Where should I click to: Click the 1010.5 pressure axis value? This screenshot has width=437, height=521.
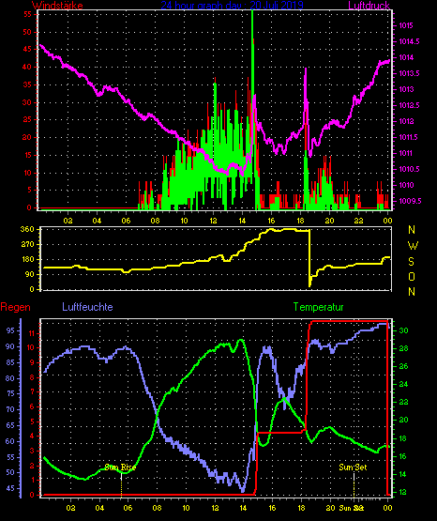click(409, 169)
